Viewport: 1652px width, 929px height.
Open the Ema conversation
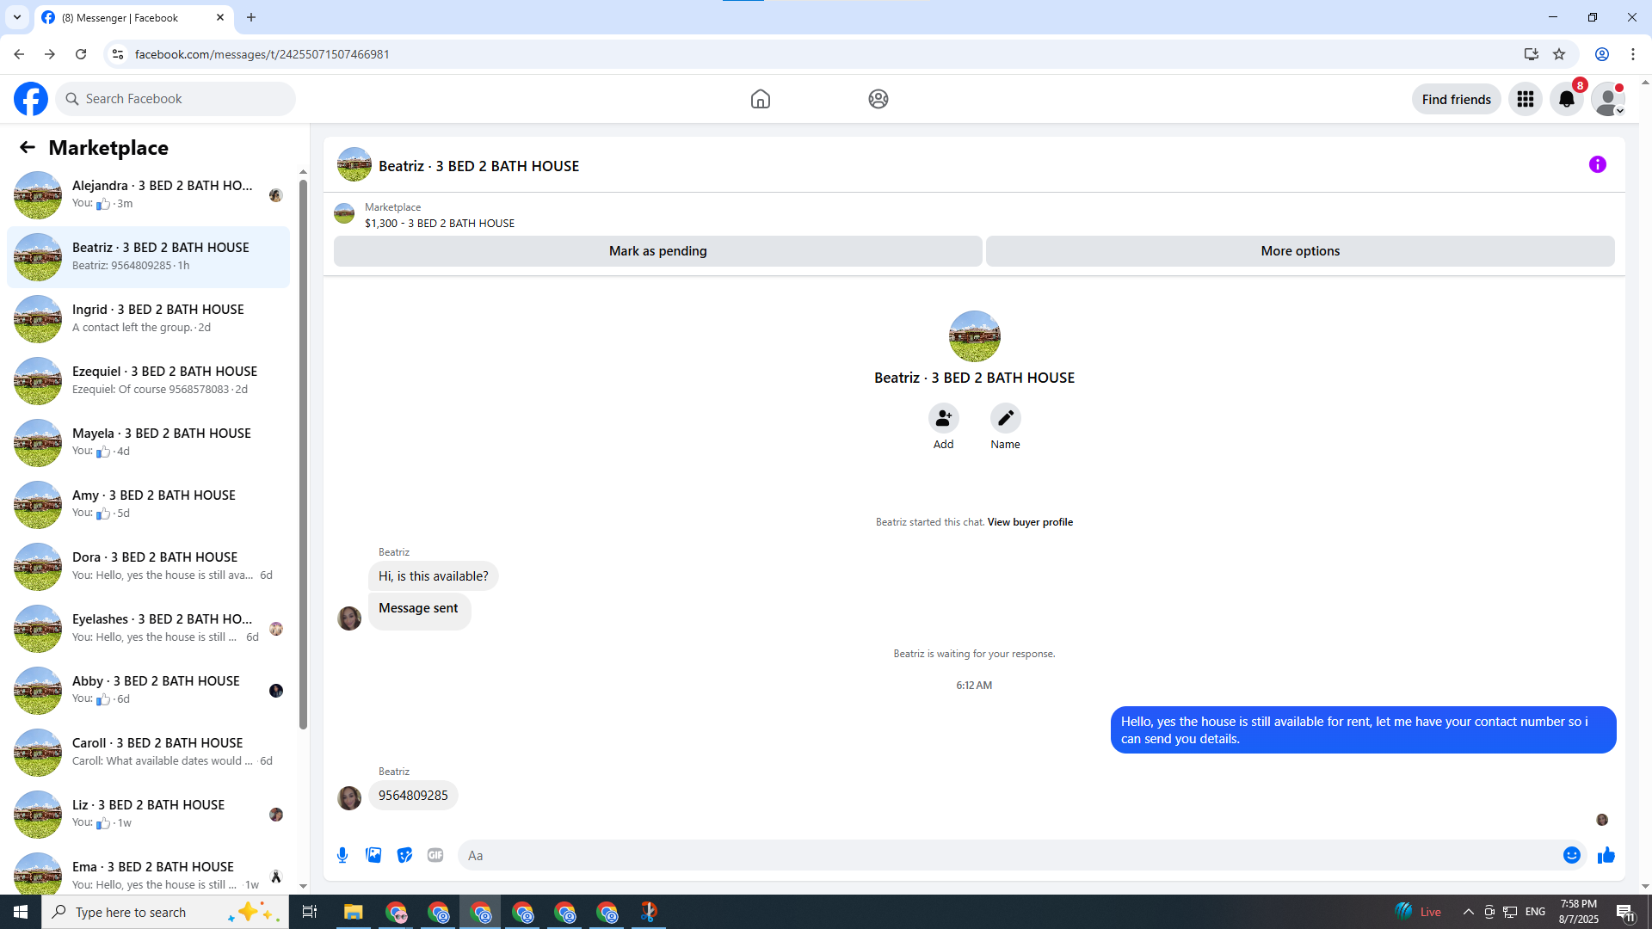(x=149, y=872)
